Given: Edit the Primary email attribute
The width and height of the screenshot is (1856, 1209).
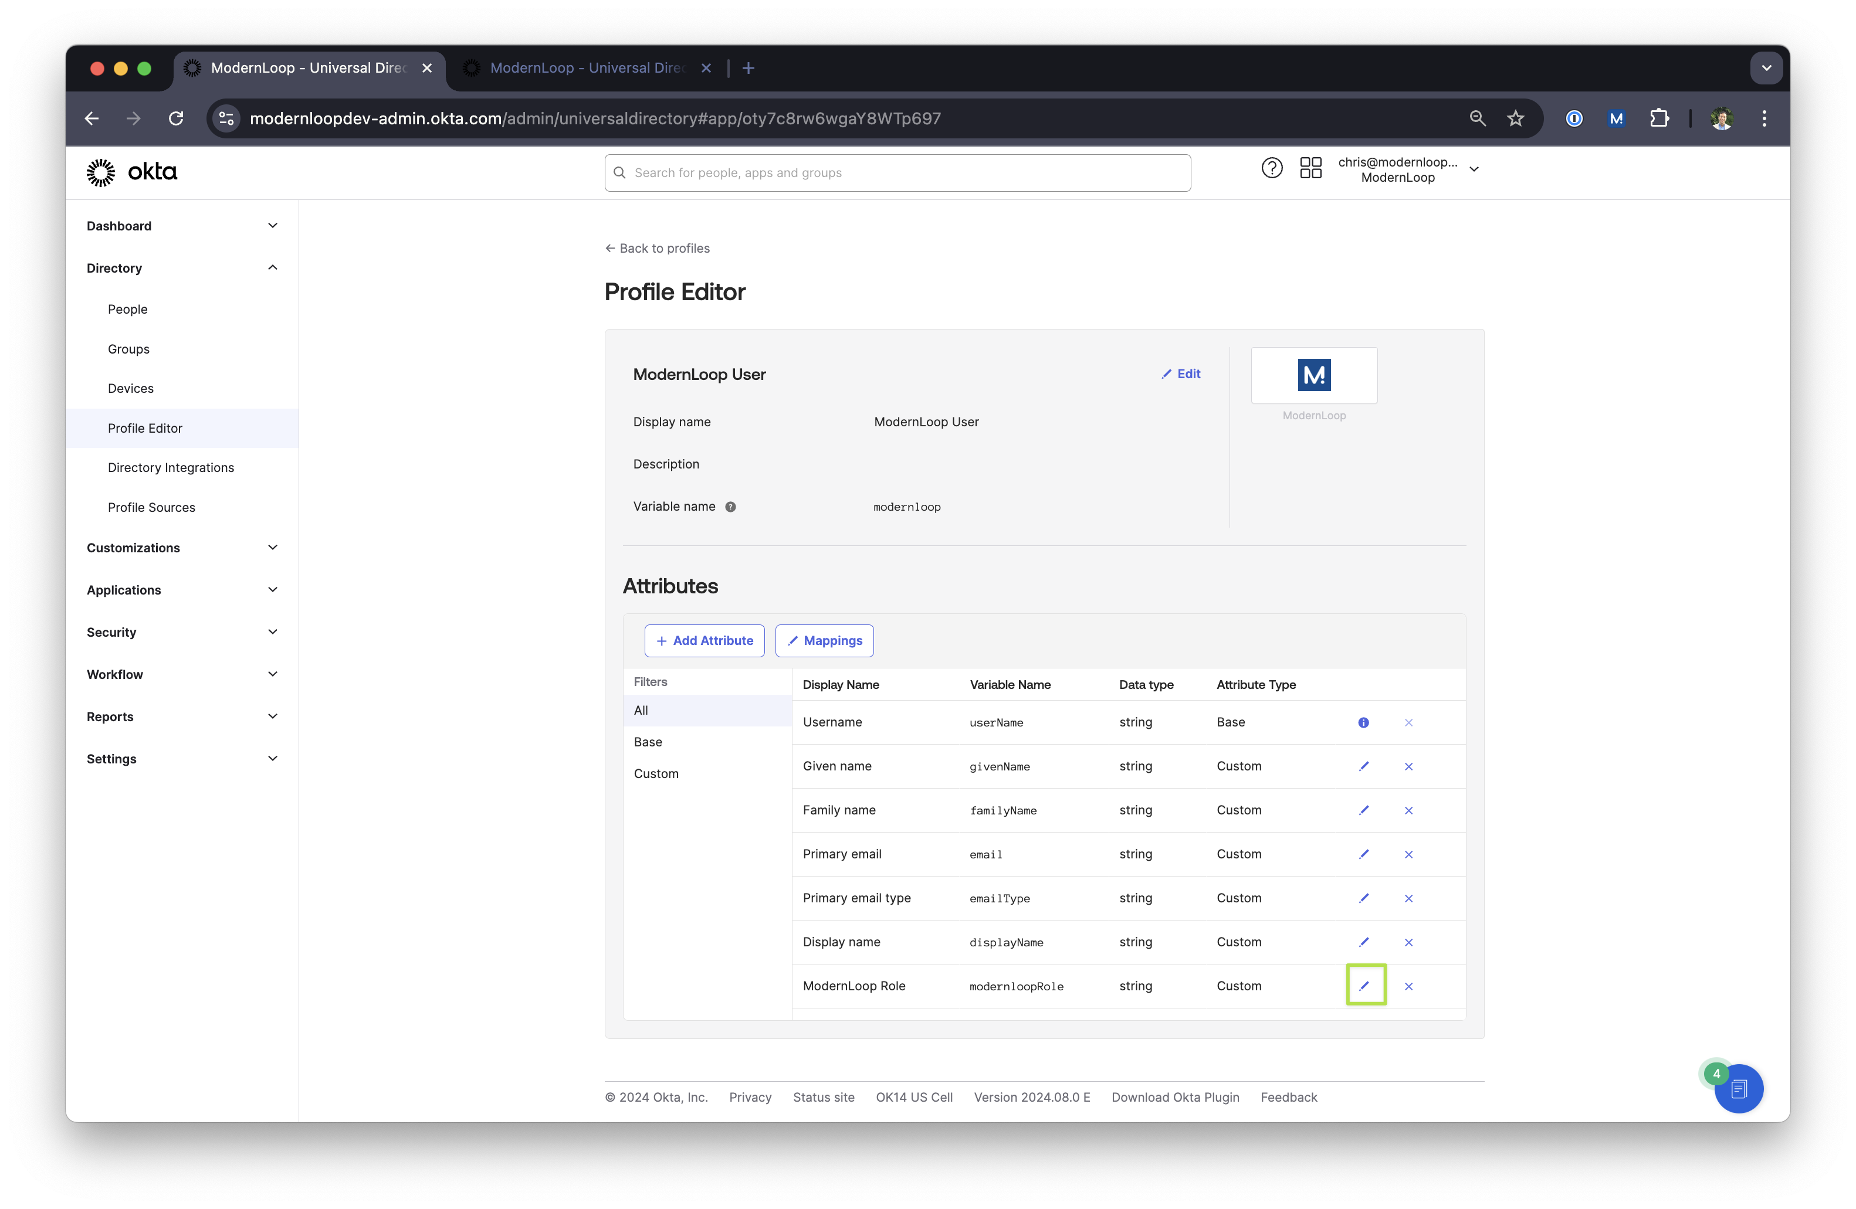Looking at the screenshot, I should pyautogui.click(x=1364, y=854).
